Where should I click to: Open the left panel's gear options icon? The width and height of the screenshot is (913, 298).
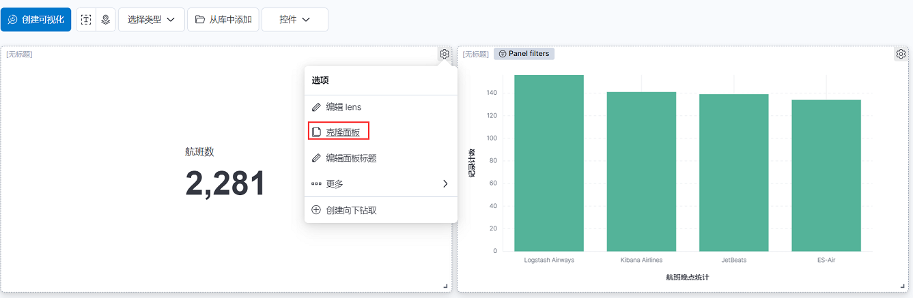coord(445,54)
